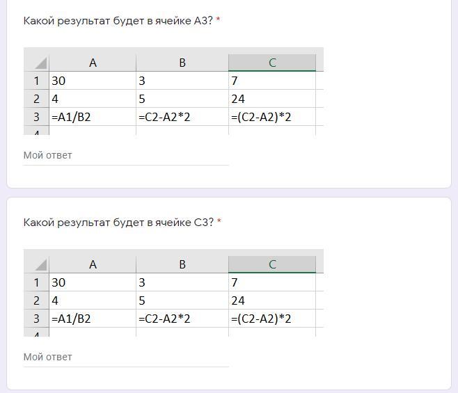Click cell with formula =A1/B2 in first table
The image size is (458, 393).
tap(93, 117)
